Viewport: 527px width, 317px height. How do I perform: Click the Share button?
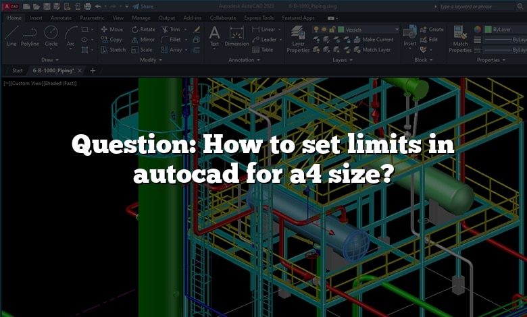coord(143,6)
